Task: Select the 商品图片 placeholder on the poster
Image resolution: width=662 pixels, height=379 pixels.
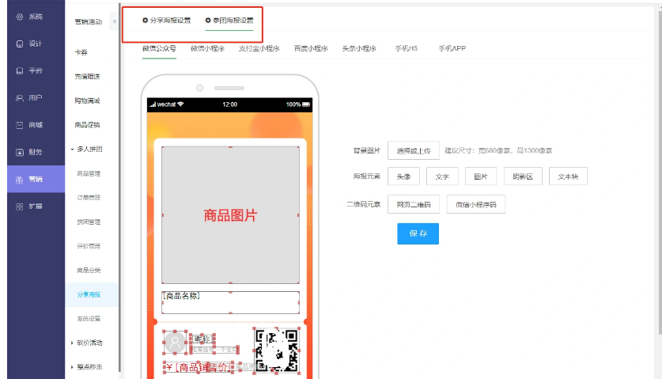Action: point(230,215)
